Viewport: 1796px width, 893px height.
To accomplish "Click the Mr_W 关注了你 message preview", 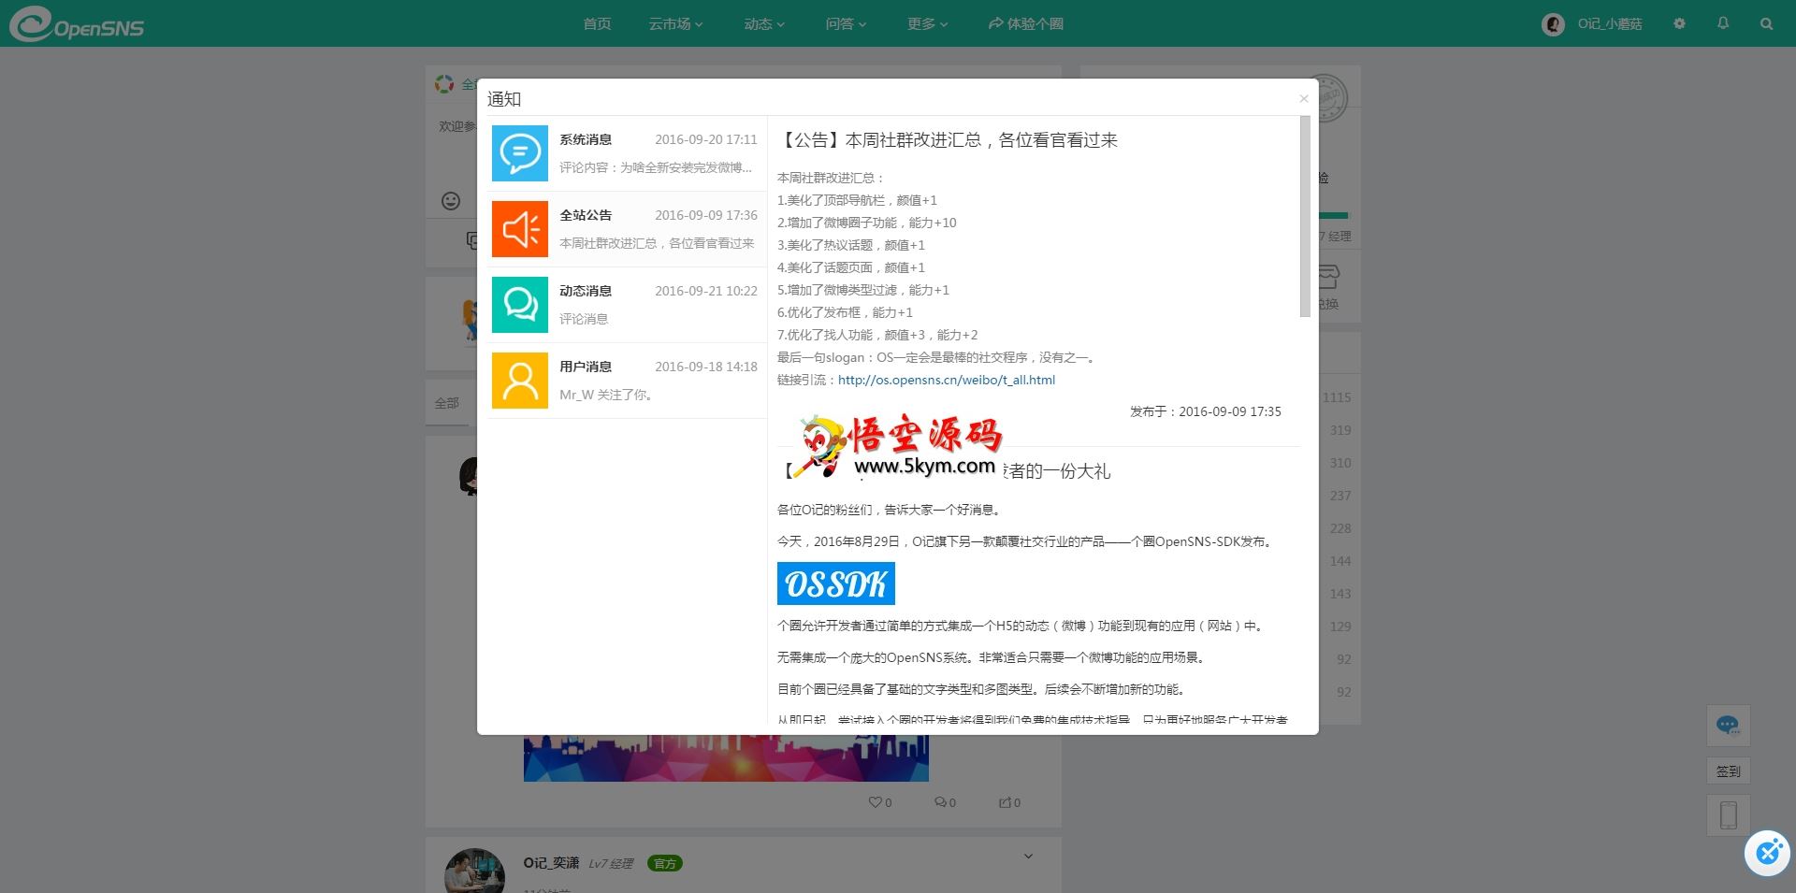I will click(x=606, y=395).
